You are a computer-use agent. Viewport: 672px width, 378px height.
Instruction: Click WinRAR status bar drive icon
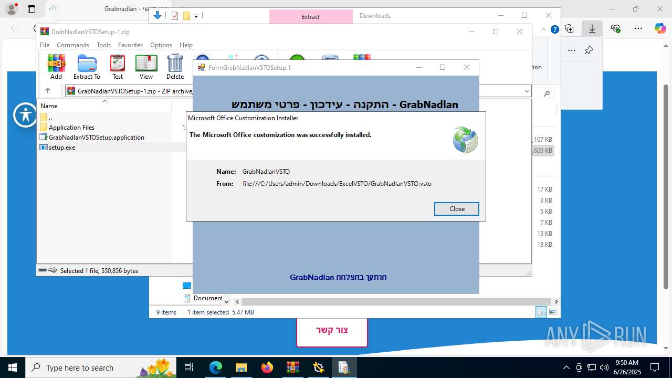(43, 270)
